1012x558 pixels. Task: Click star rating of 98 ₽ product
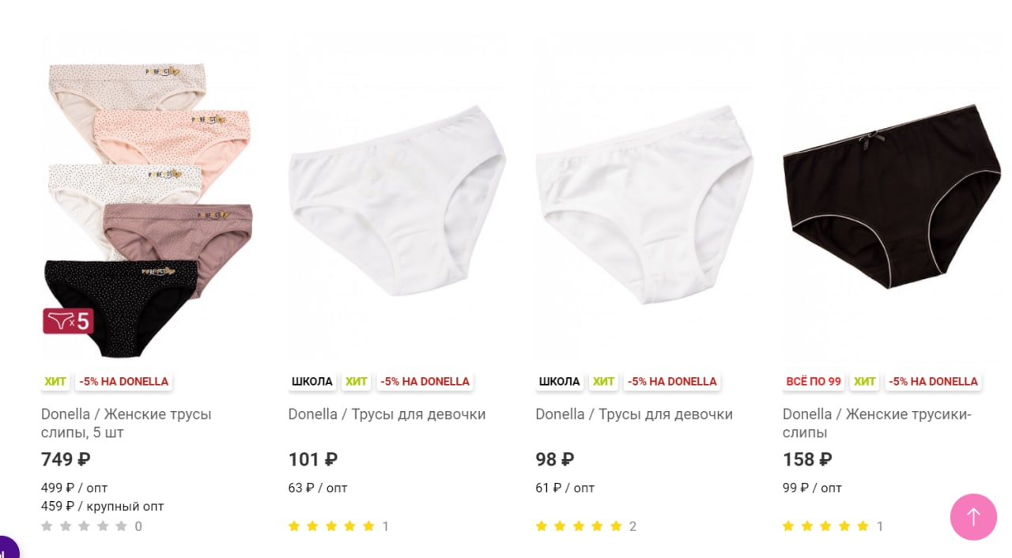click(579, 526)
